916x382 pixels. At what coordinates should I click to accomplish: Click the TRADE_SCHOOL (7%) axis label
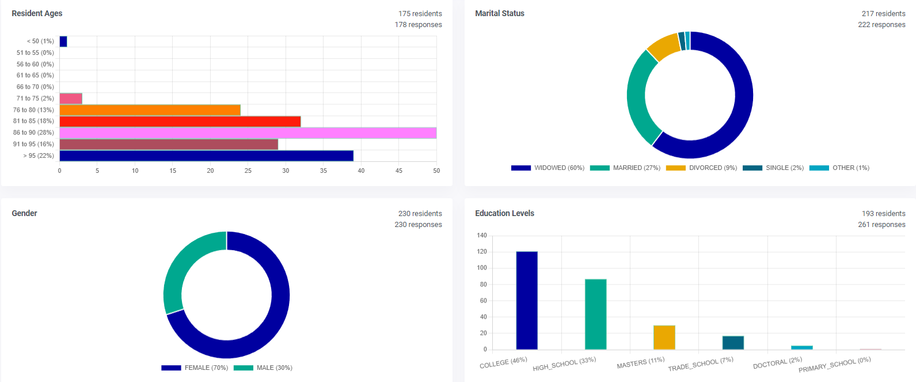tap(701, 364)
